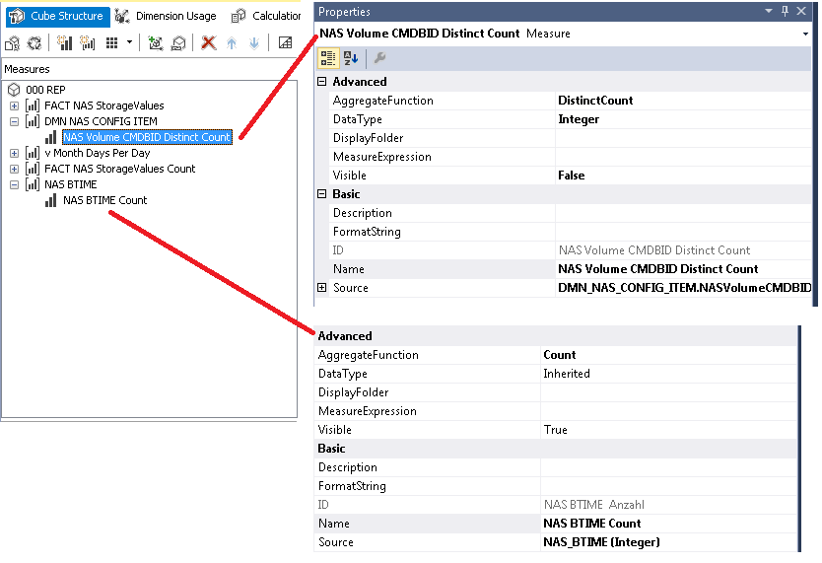Image resolution: width=822 pixels, height=563 pixels.
Task: Click the NAS BTIME Count name value
Action: pos(592,524)
